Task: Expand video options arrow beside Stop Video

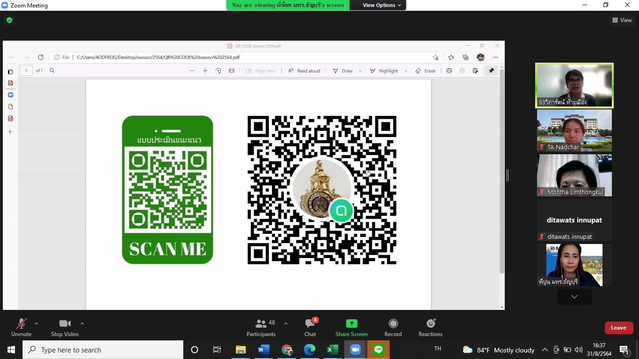Action: coord(82,323)
